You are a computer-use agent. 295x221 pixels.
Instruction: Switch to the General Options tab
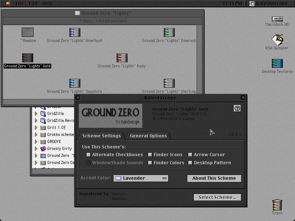(148, 136)
